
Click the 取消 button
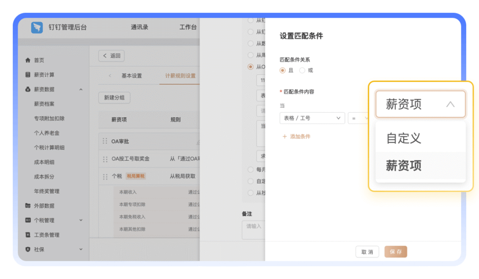click(x=367, y=252)
